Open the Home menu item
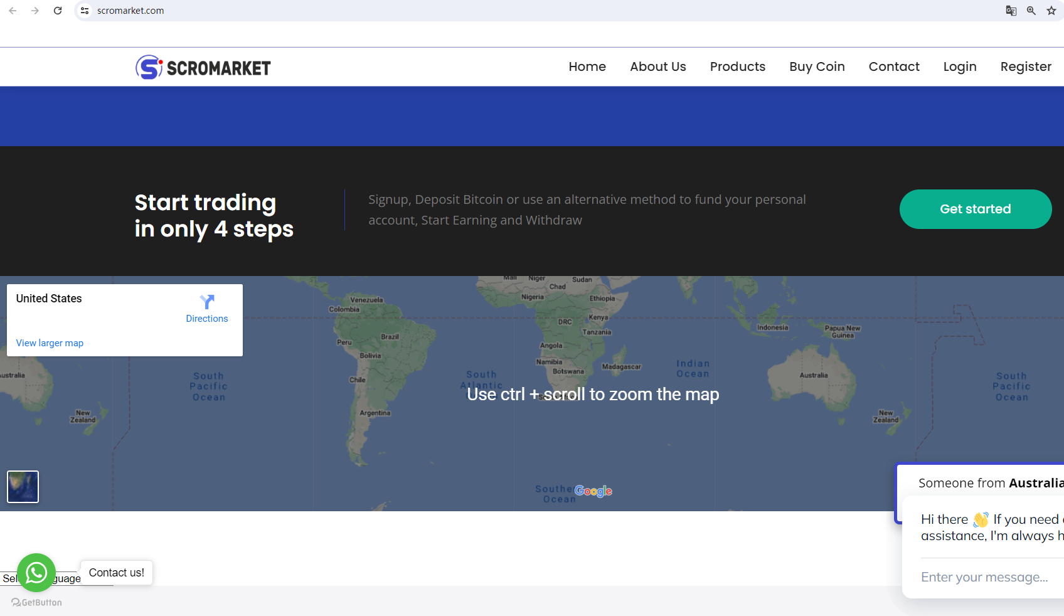Screen dimensions: 1064x616 (587, 66)
